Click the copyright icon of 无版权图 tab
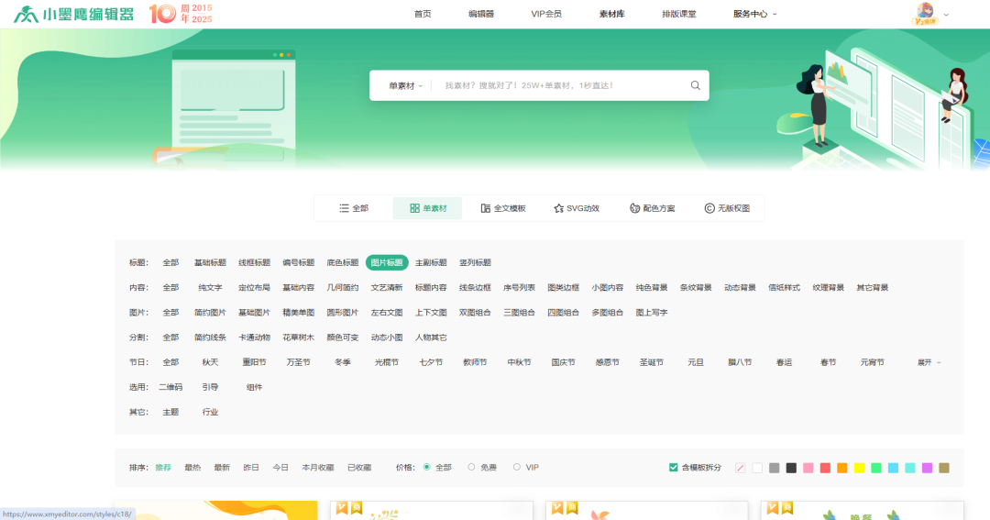The height and width of the screenshot is (520, 990). [x=709, y=208]
